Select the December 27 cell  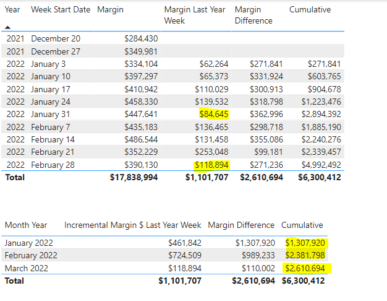tap(56, 51)
